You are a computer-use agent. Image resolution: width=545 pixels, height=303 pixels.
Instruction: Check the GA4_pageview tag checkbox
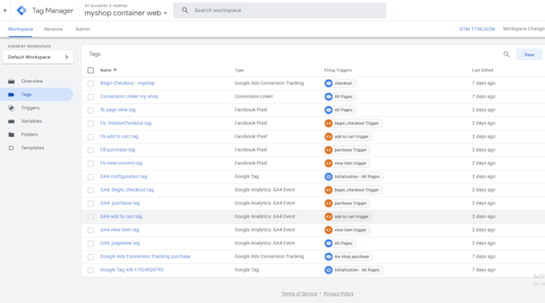pyautogui.click(x=91, y=244)
